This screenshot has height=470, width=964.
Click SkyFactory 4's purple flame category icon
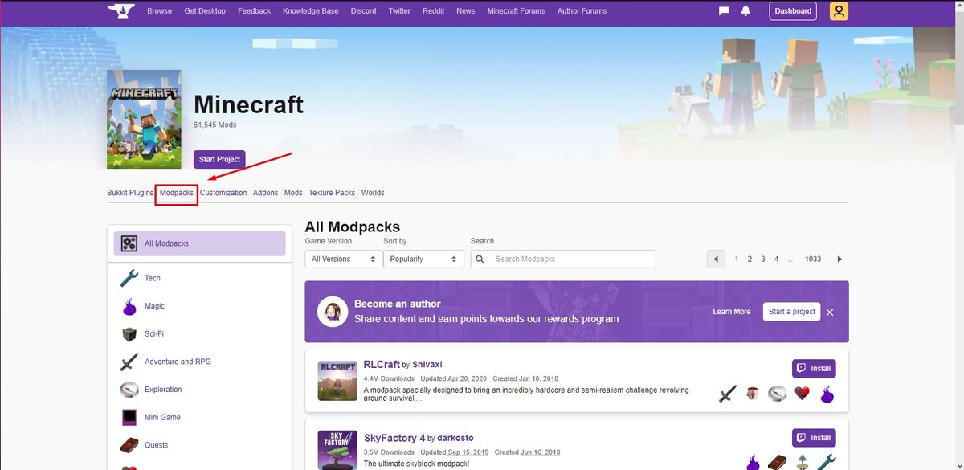point(753,463)
